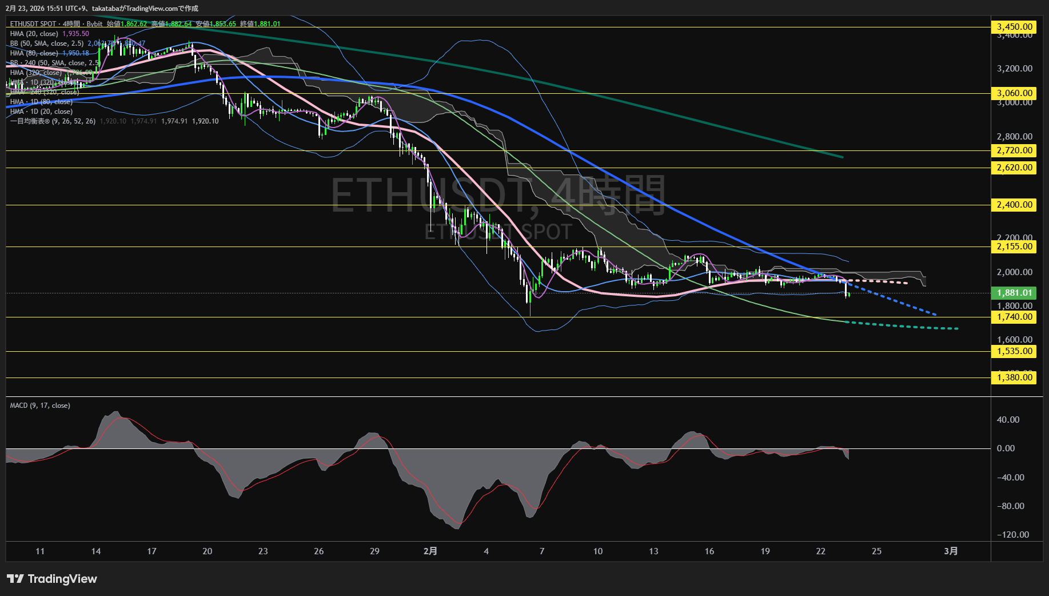Click the HMA (20, close) indicator label
Image resolution: width=1049 pixels, height=596 pixels.
tap(34, 34)
